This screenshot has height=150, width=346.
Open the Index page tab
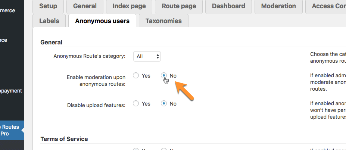(x=129, y=6)
